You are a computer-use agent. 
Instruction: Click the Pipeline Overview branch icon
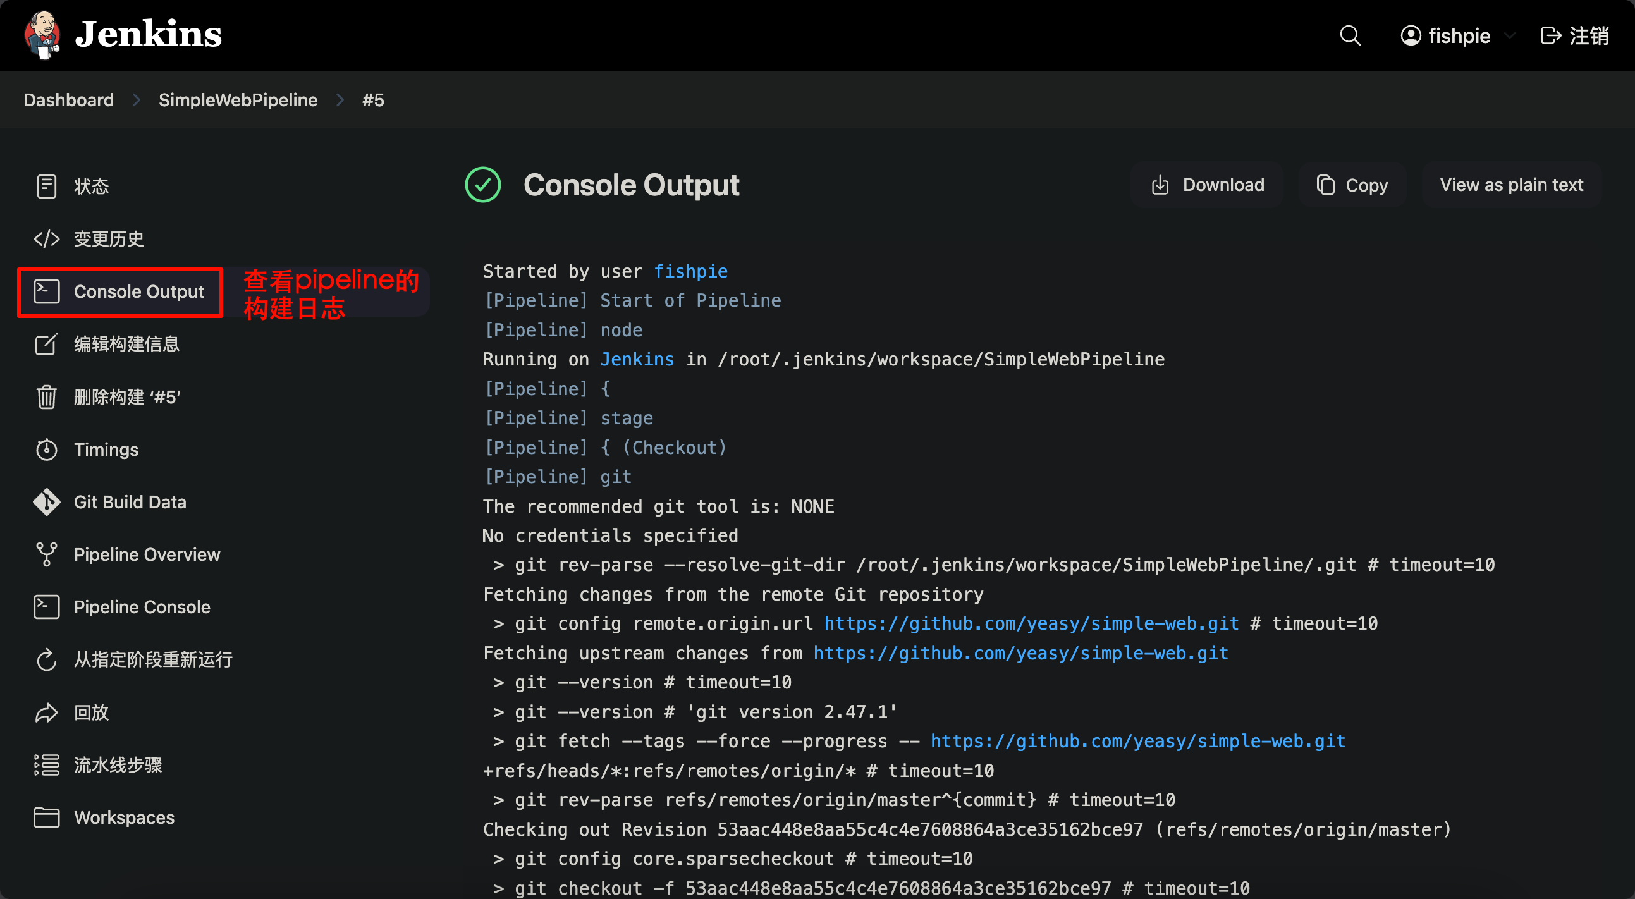click(x=46, y=554)
